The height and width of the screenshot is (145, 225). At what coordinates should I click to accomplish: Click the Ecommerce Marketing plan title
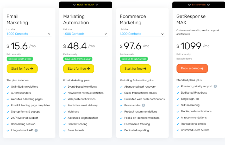point(133,19)
